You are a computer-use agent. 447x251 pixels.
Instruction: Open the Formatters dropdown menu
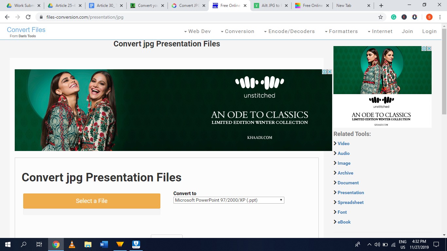(341, 31)
